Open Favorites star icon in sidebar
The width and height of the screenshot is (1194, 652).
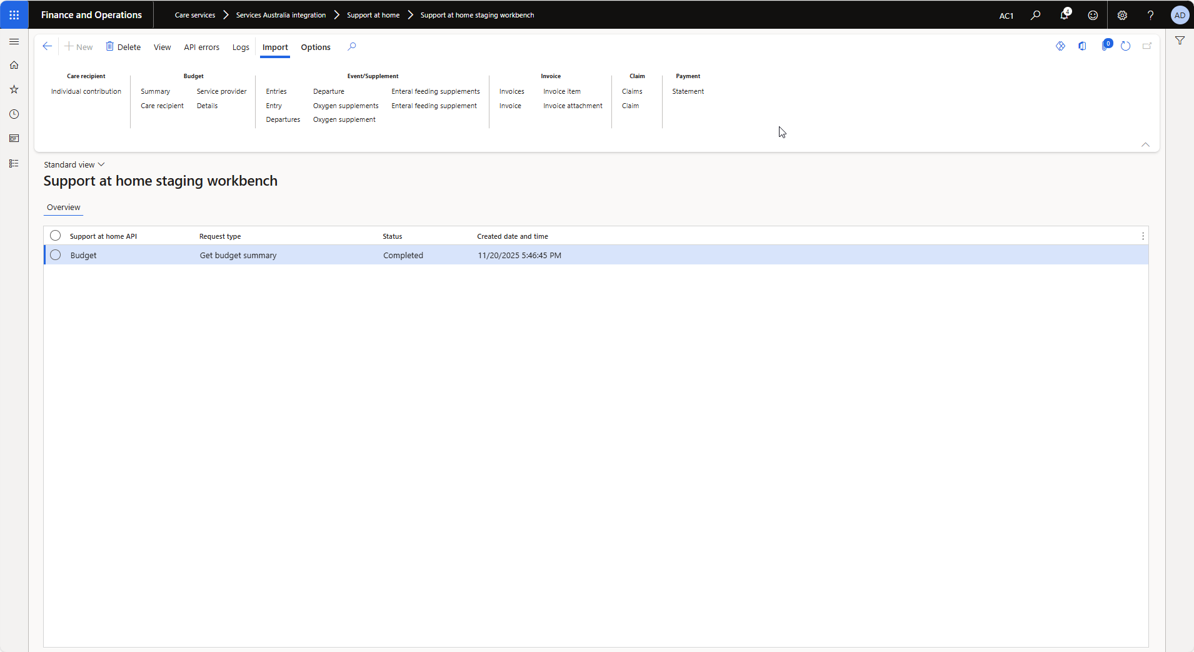[x=14, y=89]
